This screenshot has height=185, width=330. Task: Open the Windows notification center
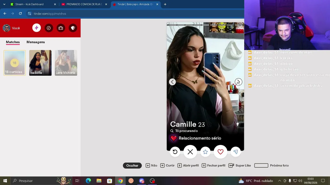(x=323, y=181)
